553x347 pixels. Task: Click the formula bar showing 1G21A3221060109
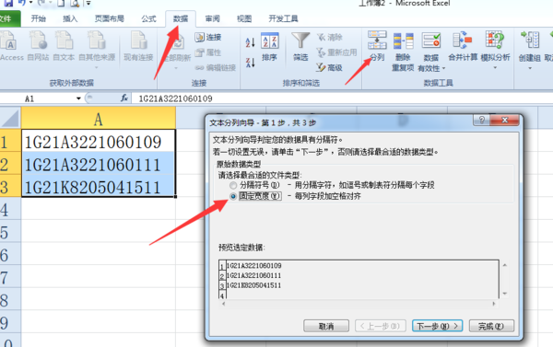(x=341, y=98)
